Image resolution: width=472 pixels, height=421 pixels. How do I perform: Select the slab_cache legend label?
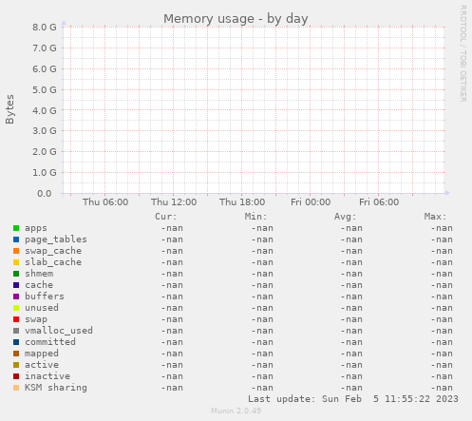pos(53,262)
